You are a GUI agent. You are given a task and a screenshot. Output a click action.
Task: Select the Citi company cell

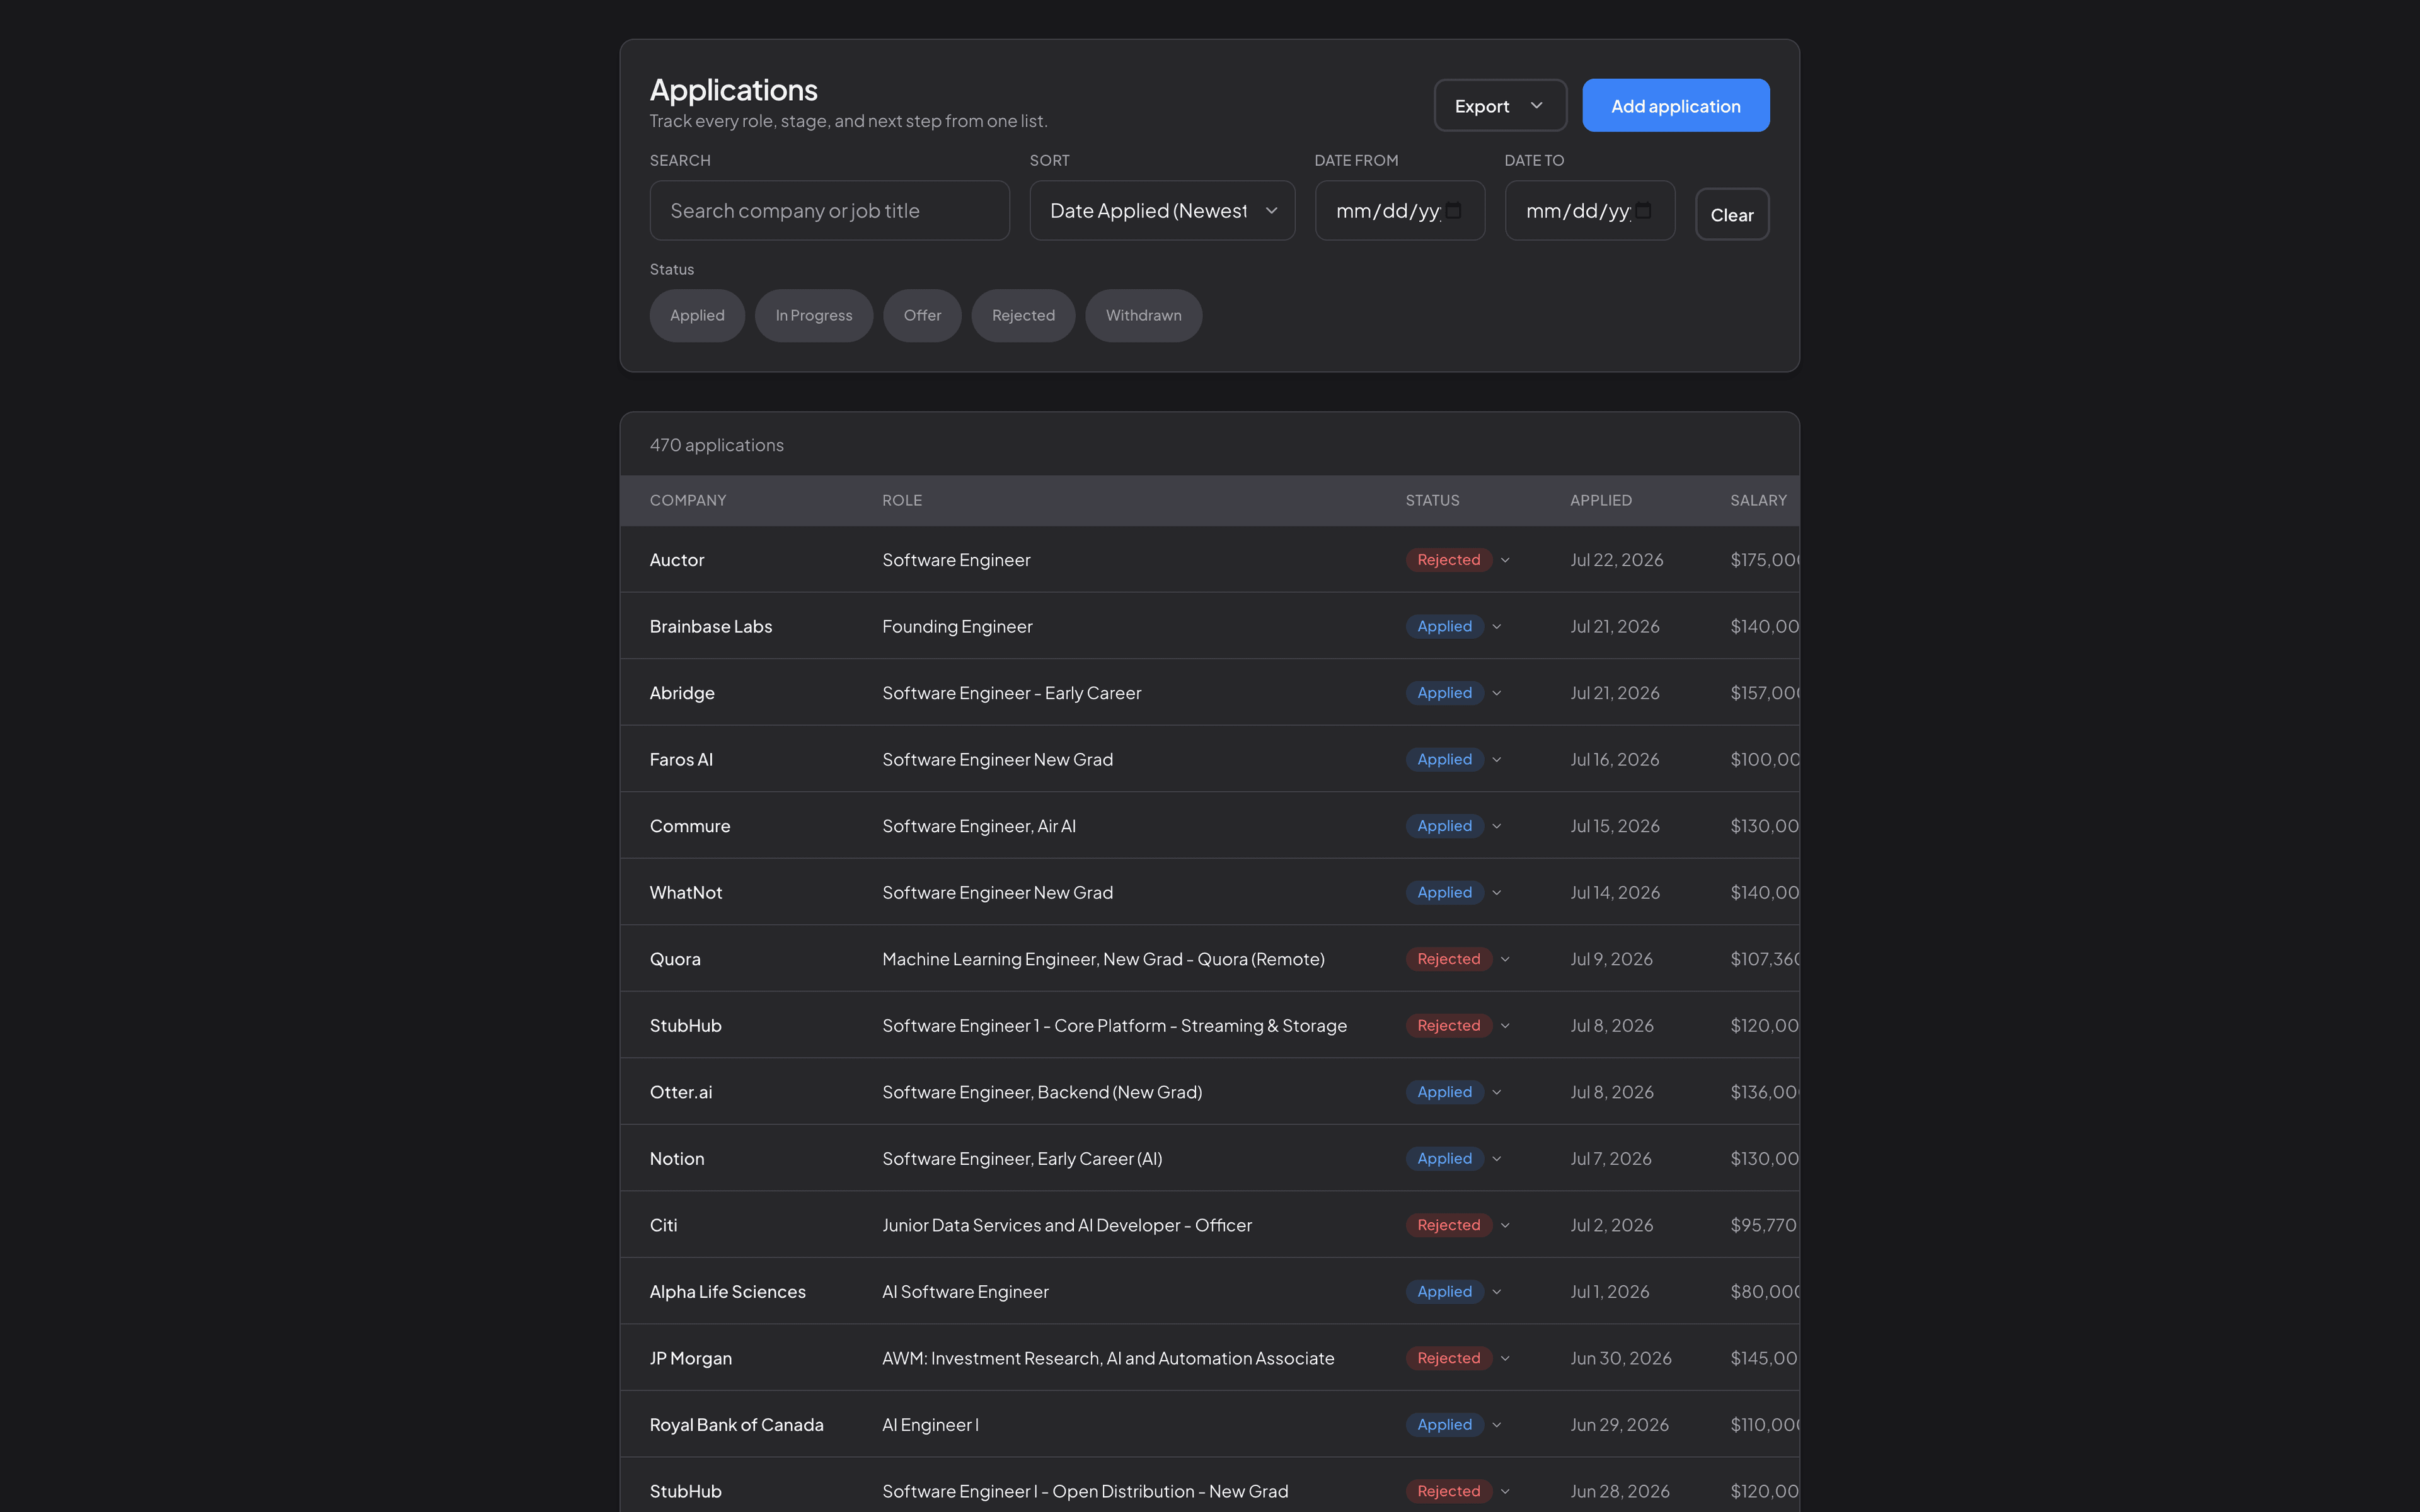coord(663,1225)
